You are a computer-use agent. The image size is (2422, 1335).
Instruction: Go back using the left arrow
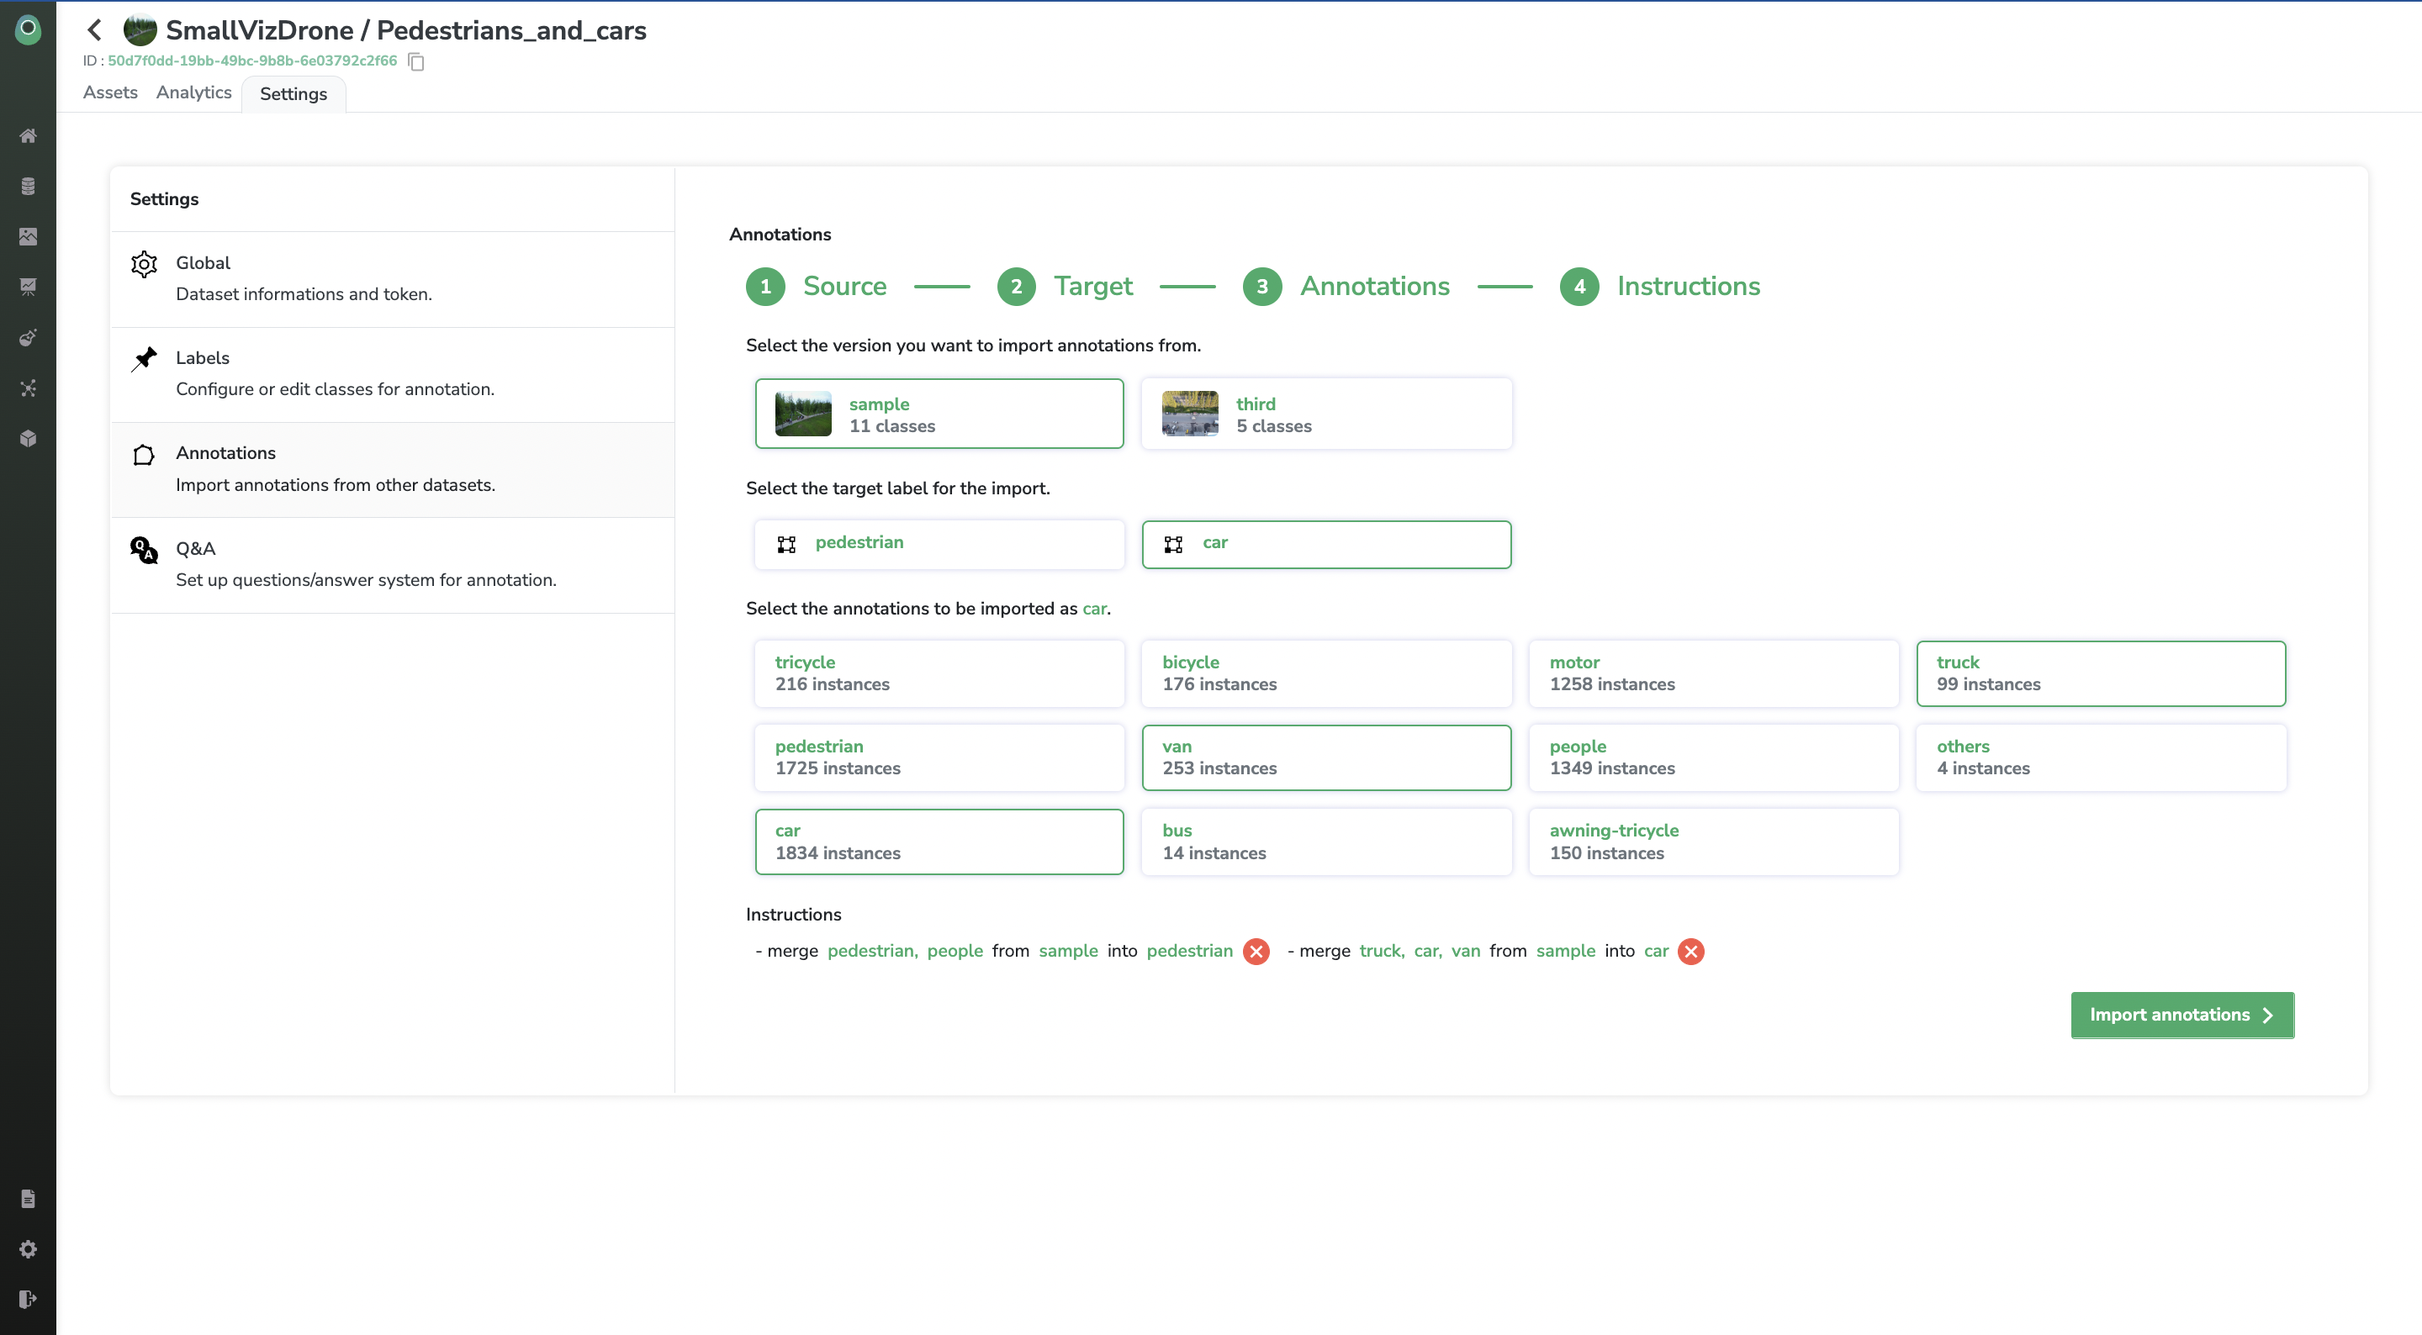tap(94, 30)
